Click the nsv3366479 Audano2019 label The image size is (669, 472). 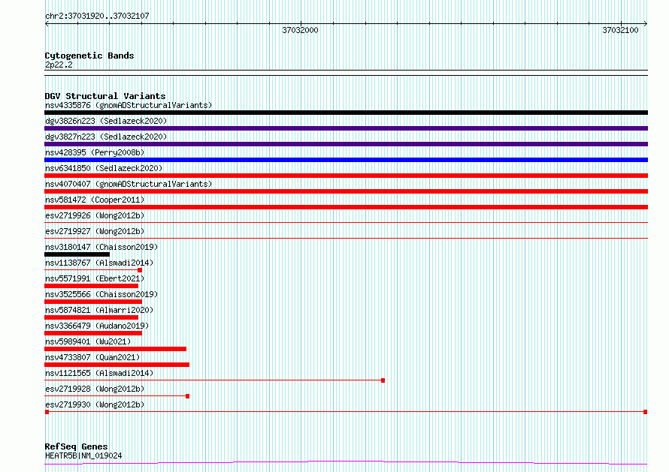[x=97, y=326]
